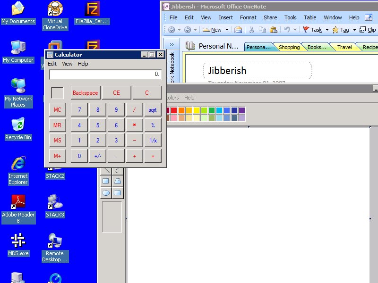Open the New button dropdown arrow
The width and height of the screenshot is (378, 283).
pos(227,30)
